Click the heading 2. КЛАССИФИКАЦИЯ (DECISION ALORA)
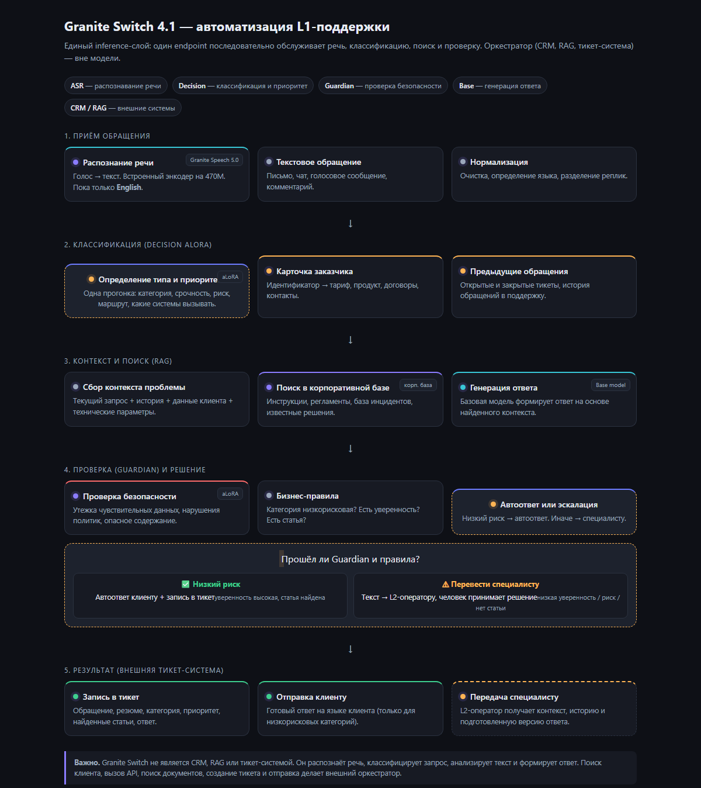Viewport: 701px width, 788px height. 138,245
